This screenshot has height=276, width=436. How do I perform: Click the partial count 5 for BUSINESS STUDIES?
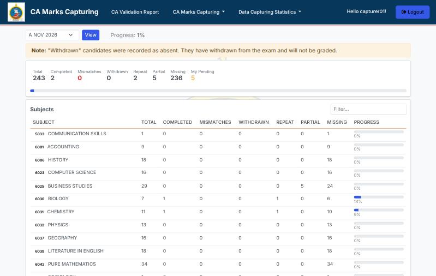coord(302,186)
